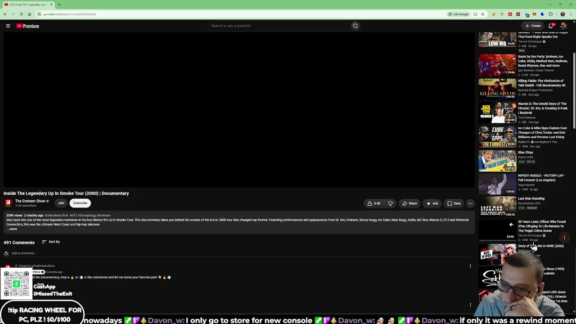The height and width of the screenshot is (324, 576).
Task: Open Ice Cube & Mike Epps video thumbnail
Action: (x=497, y=136)
